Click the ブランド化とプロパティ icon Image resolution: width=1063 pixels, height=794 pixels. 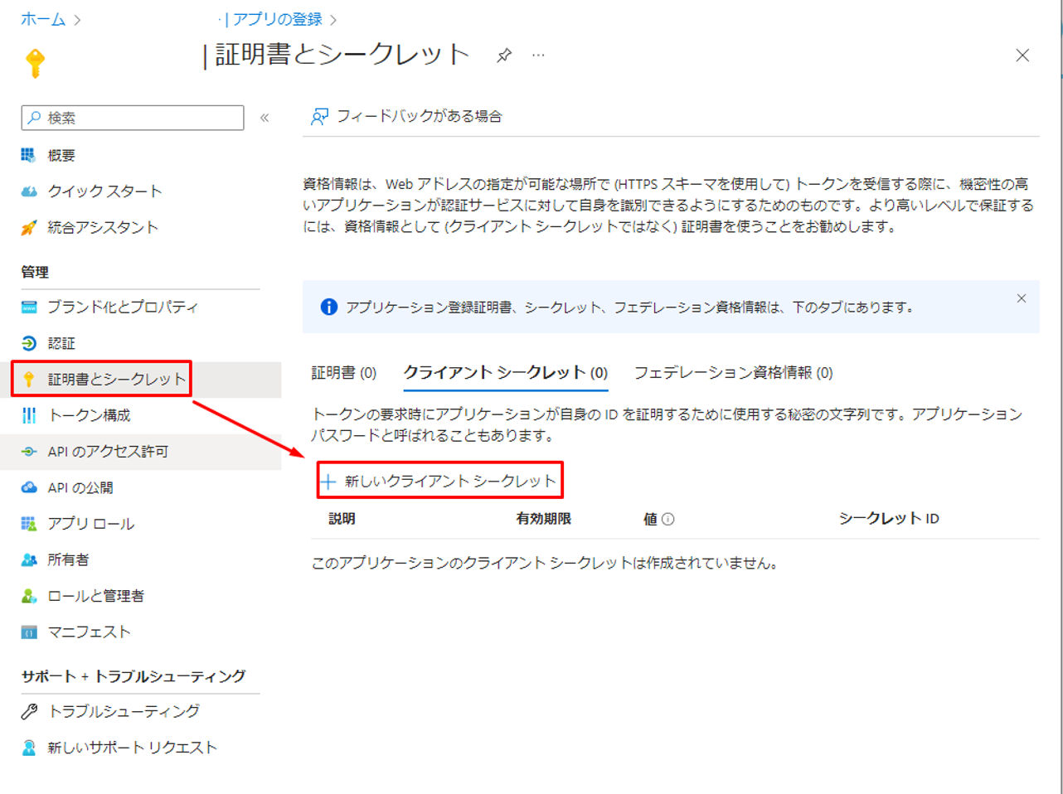coord(29,307)
